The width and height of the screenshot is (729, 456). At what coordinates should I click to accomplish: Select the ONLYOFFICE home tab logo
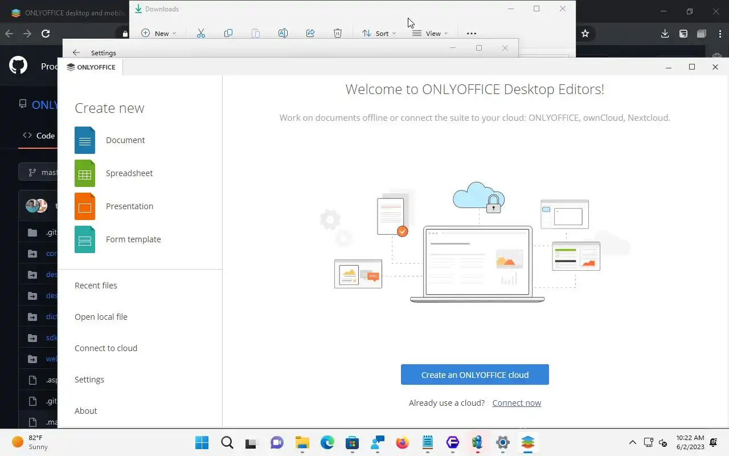coord(91,67)
